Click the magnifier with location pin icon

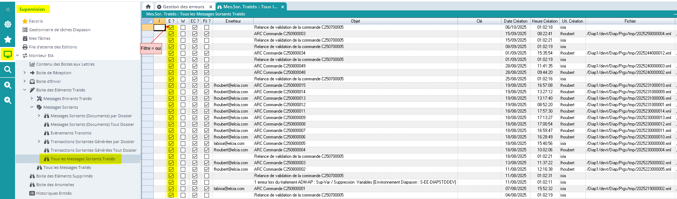tap(8, 85)
